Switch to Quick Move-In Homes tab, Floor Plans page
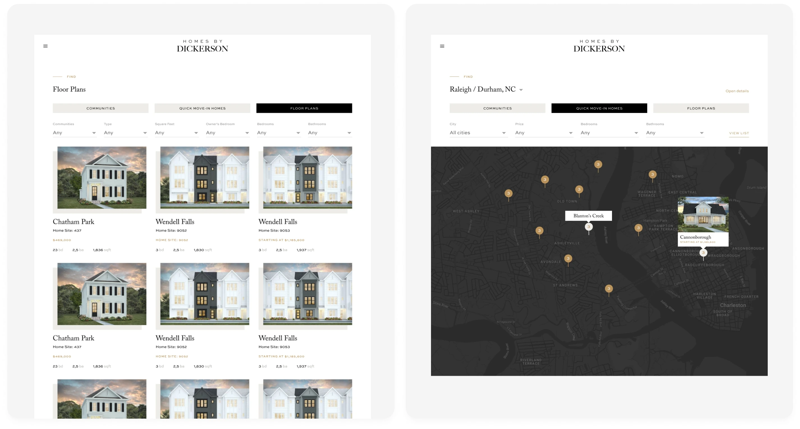The image size is (800, 429). tap(203, 108)
